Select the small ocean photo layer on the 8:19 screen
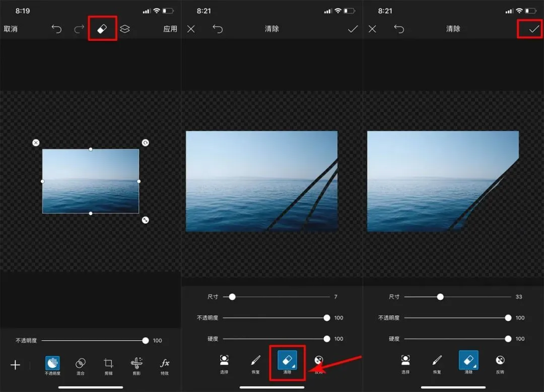Screen dimensions: 544x392 pos(91,181)
